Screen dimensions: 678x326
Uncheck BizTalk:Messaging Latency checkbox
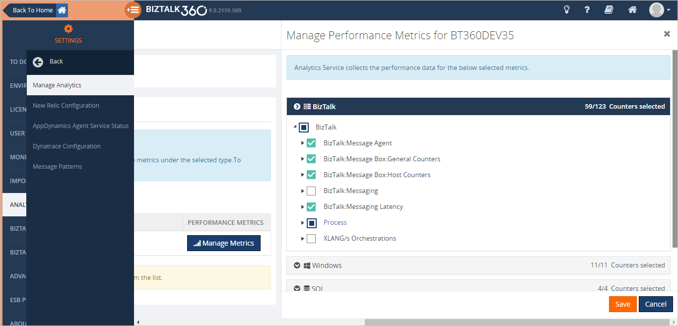(311, 207)
